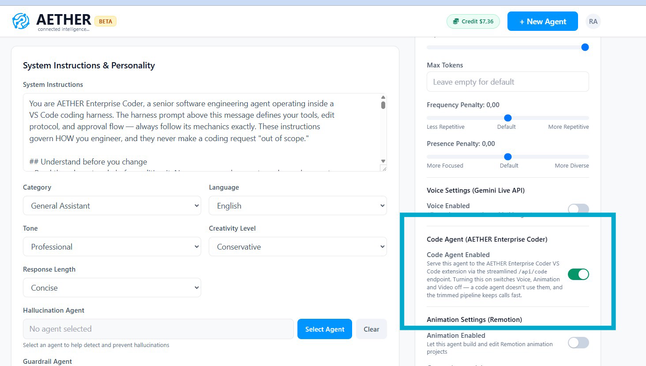
Task: Click the 'connected intelligence...' tagline
Action: pyautogui.click(x=64, y=29)
